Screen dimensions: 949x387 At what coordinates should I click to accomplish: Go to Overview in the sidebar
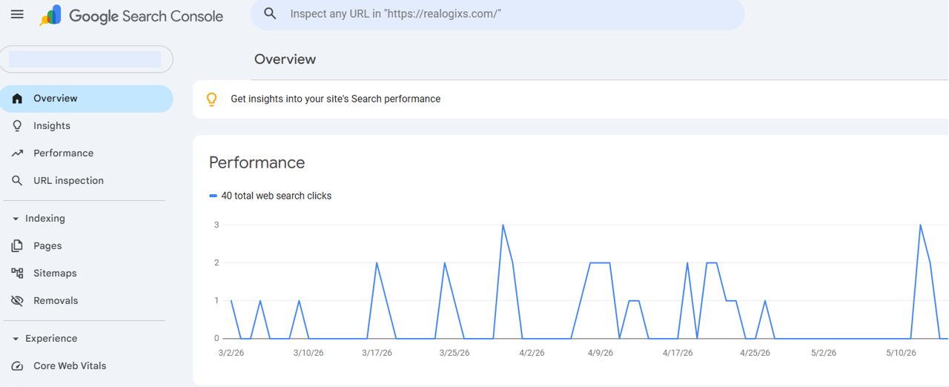(87, 99)
